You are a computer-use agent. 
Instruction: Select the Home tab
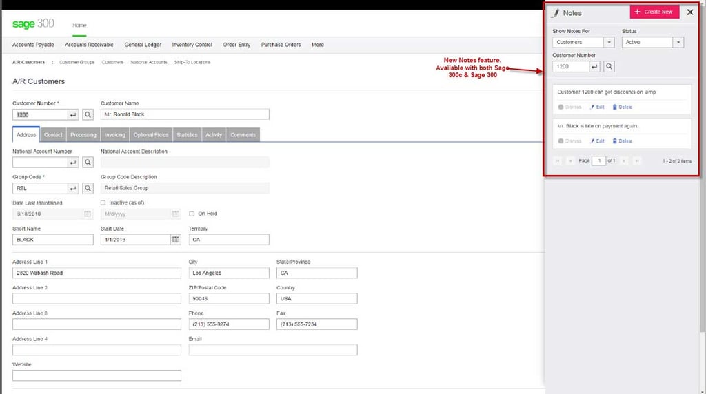80,25
